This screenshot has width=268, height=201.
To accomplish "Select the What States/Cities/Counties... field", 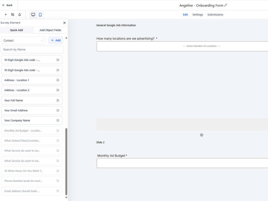I will pyautogui.click(x=32, y=140).
